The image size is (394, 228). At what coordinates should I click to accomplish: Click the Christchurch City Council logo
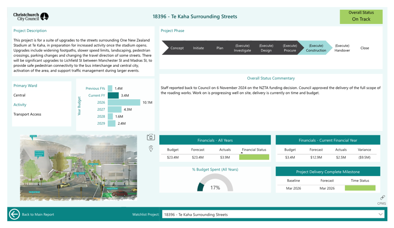pyautogui.click(x=31, y=16)
